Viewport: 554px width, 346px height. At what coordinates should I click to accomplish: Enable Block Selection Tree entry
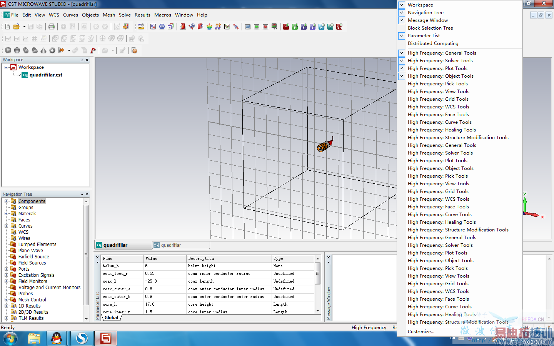point(431,28)
